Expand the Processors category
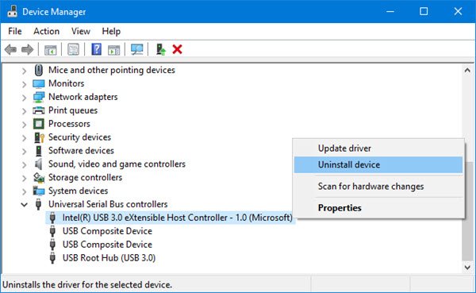 [24, 125]
